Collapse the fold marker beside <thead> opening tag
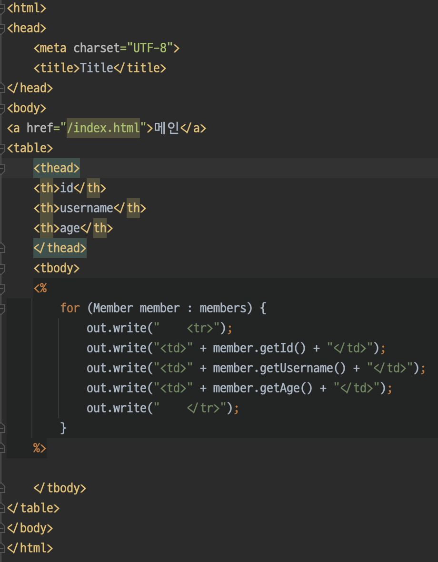The width and height of the screenshot is (438, 562). click(x=2, y=168)
